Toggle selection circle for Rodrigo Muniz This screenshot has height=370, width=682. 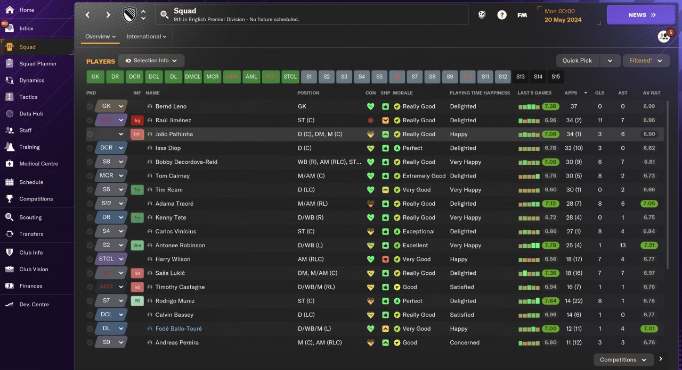(90, 301)
